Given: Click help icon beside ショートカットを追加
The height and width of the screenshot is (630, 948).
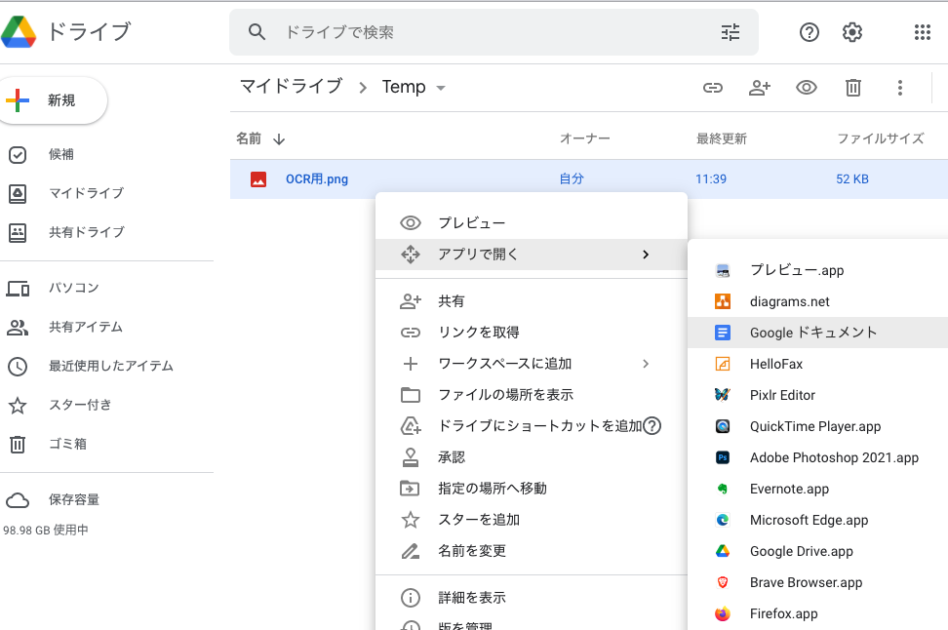Looking at the screenshot, I should (x=652, y=426).
